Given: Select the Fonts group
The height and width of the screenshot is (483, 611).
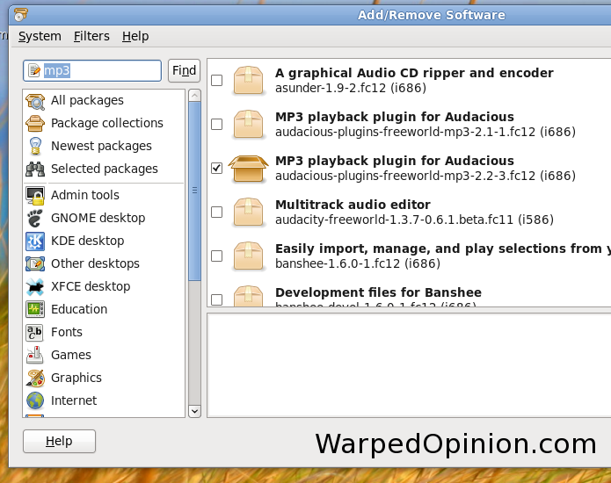Looking at the screenshot, I should (104, 332).
